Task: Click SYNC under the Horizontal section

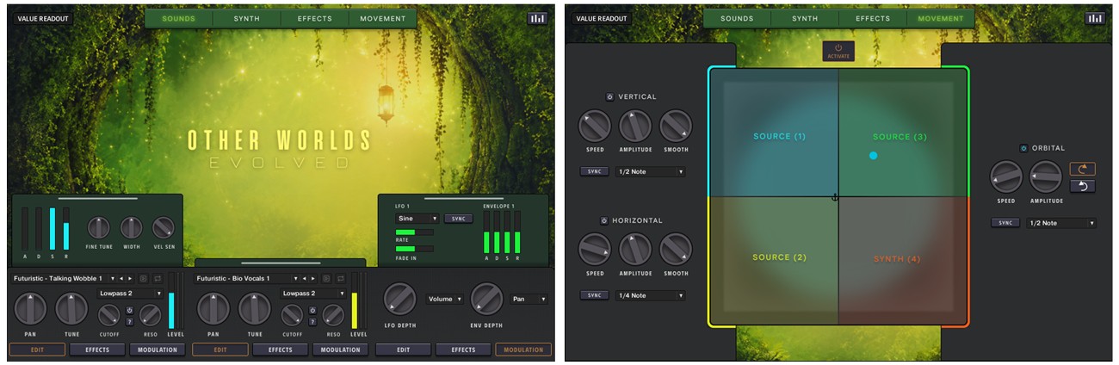Action: (594, 295)
